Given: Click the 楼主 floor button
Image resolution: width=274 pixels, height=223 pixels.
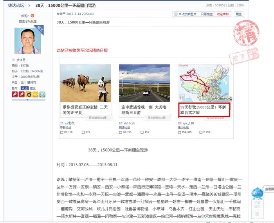Looking at the screenshot, I should [239, 14].
